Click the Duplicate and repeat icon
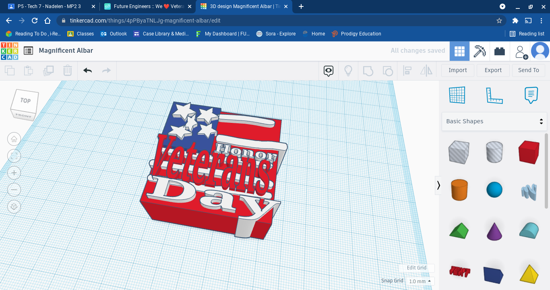Screen dimensions: 550x290 (48, 70)
